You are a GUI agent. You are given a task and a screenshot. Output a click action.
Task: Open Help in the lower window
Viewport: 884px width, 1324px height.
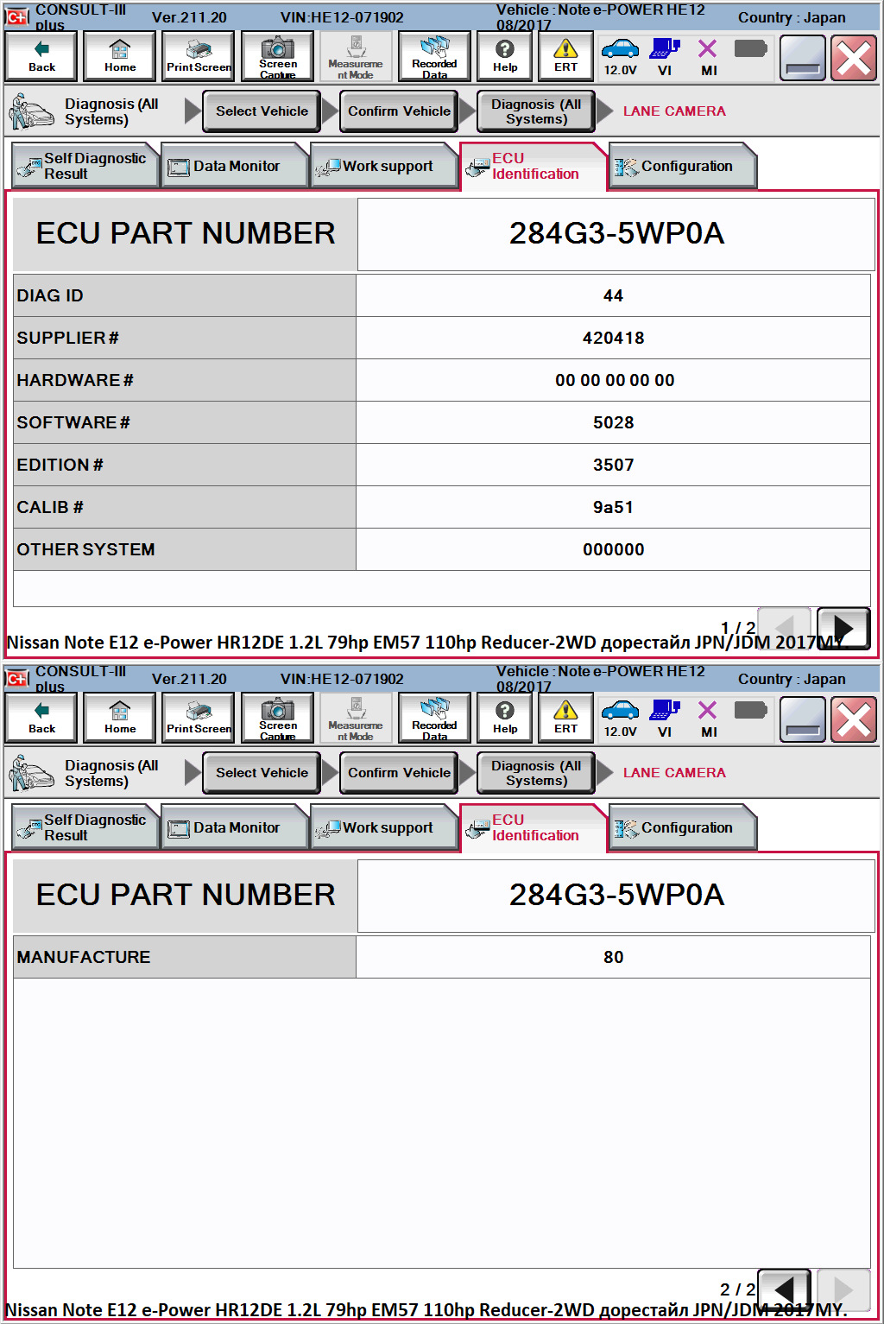point(505,718)
